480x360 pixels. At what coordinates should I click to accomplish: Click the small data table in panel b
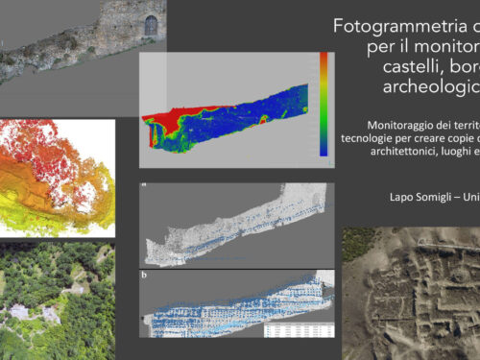click(300, 330)
